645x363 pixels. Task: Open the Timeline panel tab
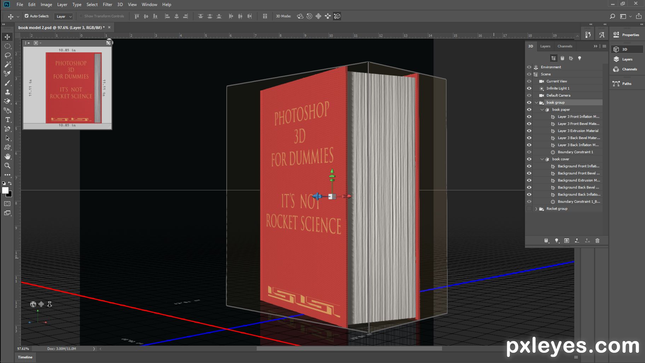[x=25, y=357]
